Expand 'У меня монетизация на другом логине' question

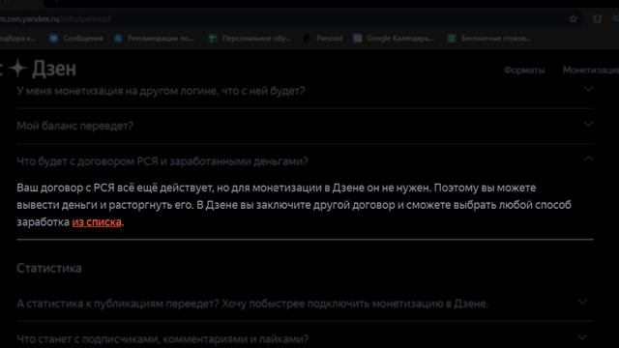(588, 89)
